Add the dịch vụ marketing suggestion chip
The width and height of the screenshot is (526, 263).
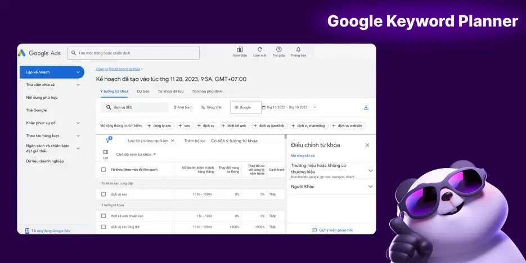(309, 126)
